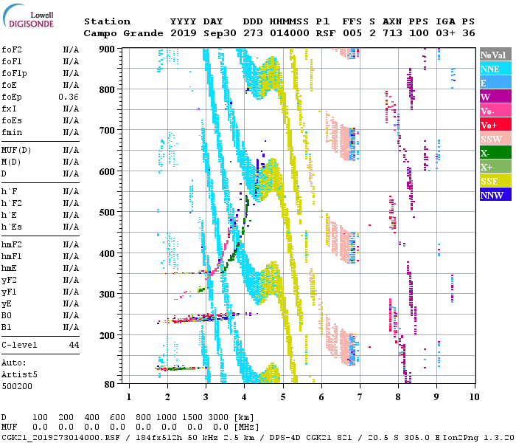Click the Campo Grande station name
This screenshot has width=516, height=443.
click(x=123, y=33)
